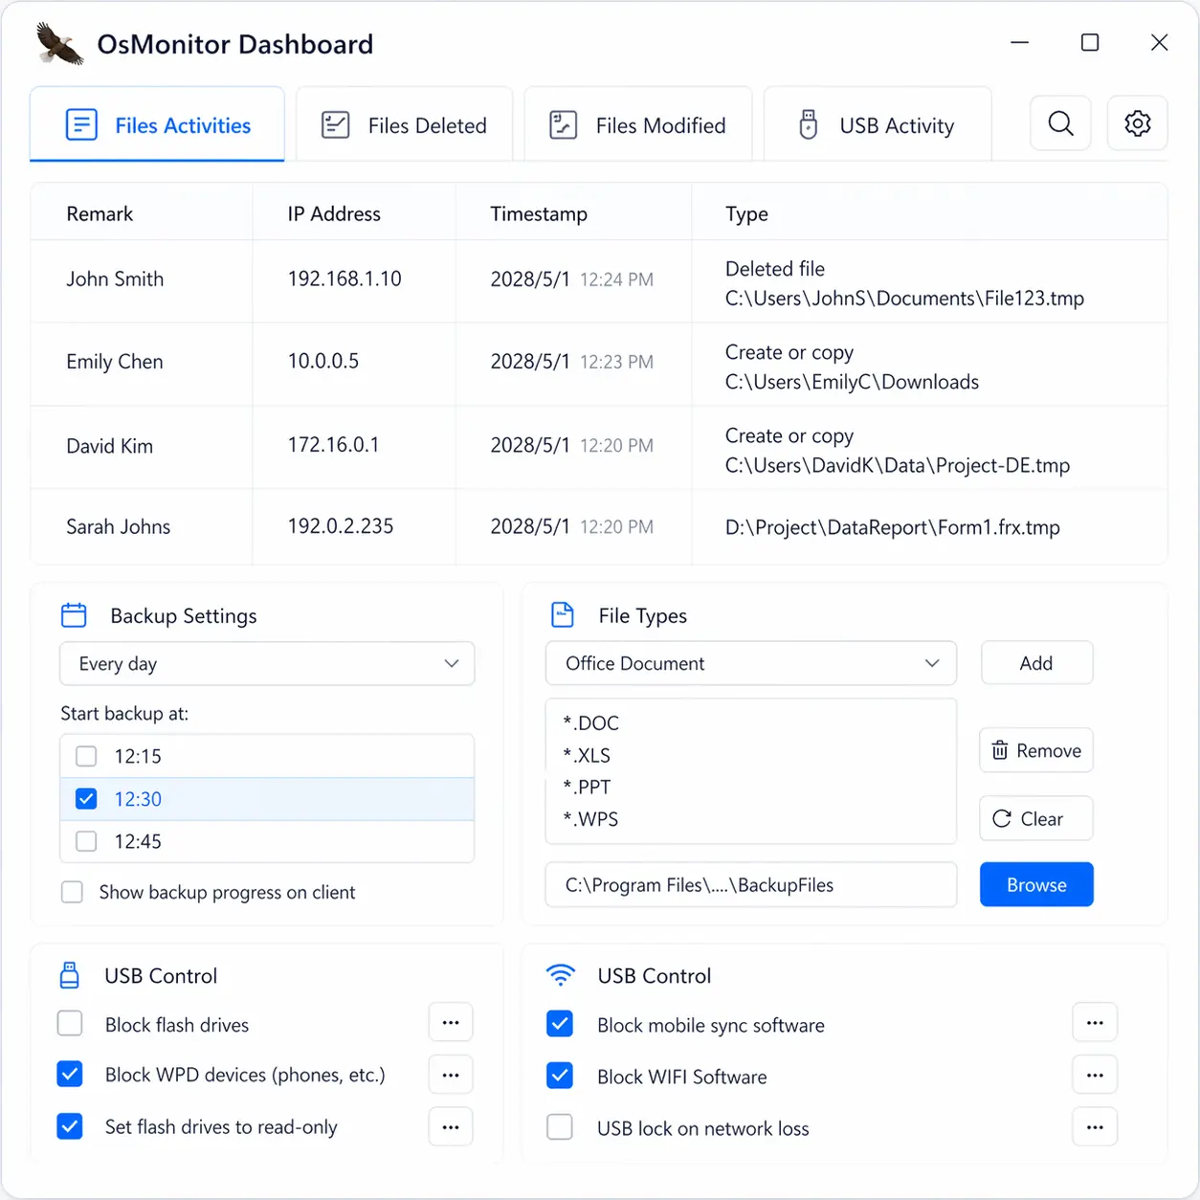The width and height of the screenshot is (1200, 1200).
Task: Switch to the Files Modified tab
Action: (x=637, y=124)
